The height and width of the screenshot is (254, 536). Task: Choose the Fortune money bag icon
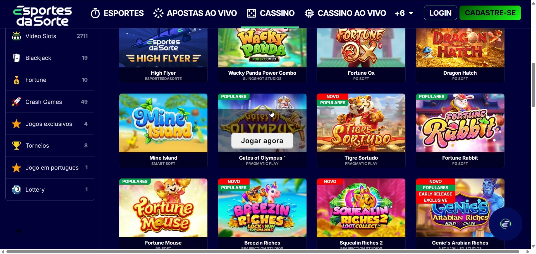point(16,80)
